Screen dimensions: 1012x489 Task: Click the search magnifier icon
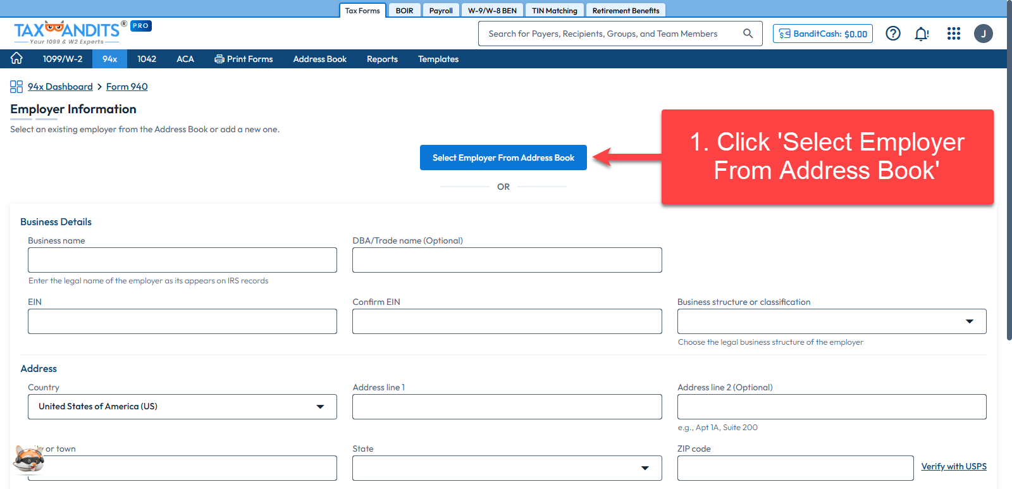748,34
